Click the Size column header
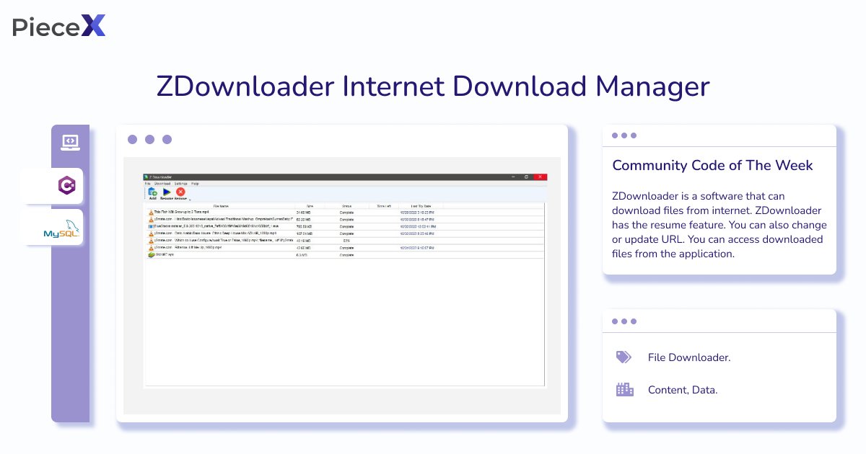 point(310,205)
